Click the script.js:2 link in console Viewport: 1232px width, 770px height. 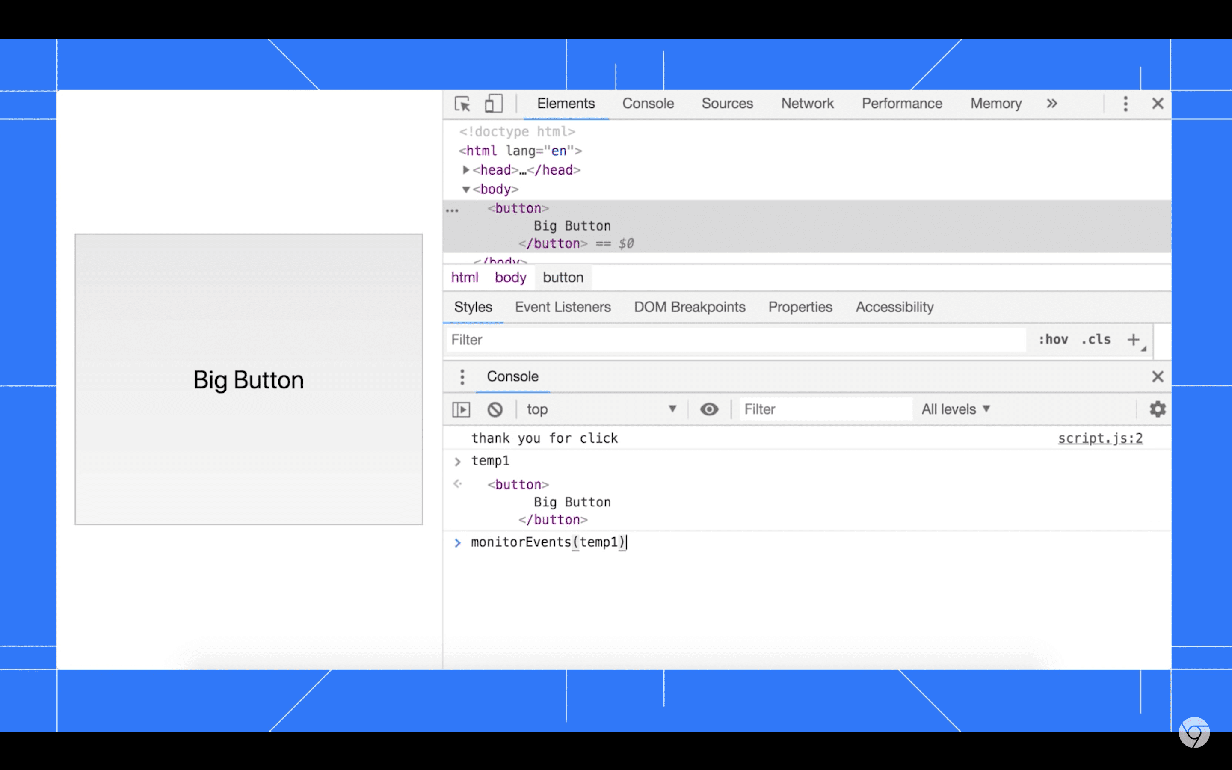click(x=1101, y=438)
